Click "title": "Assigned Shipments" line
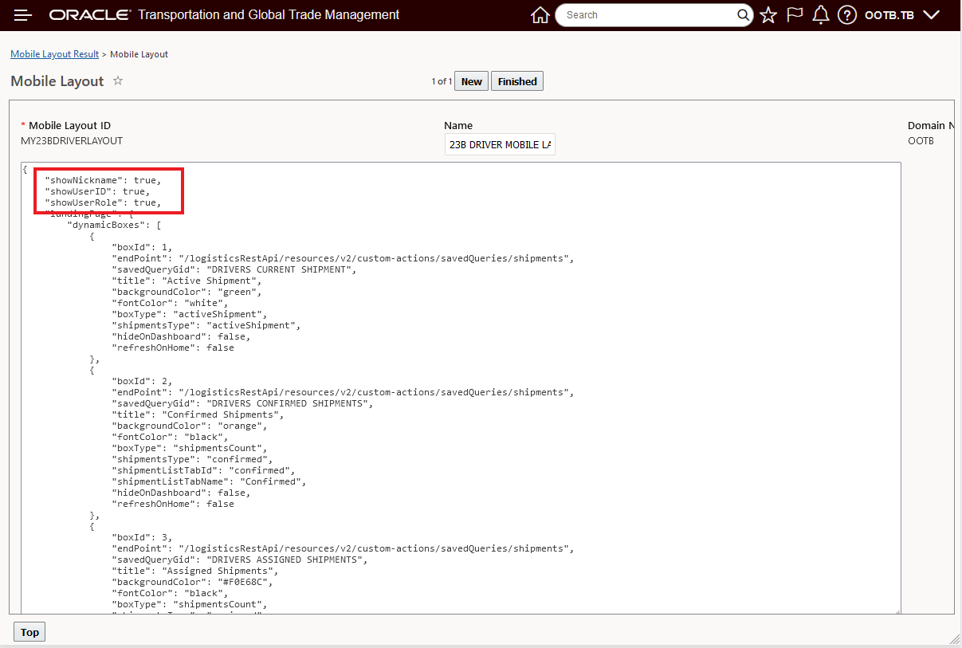Screen dimensions: 962x648 coord(195,571)
